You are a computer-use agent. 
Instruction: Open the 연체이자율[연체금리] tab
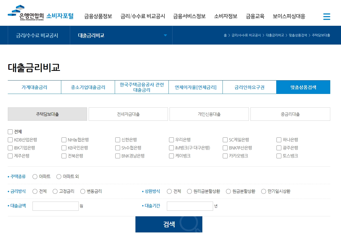coord(195,87)
